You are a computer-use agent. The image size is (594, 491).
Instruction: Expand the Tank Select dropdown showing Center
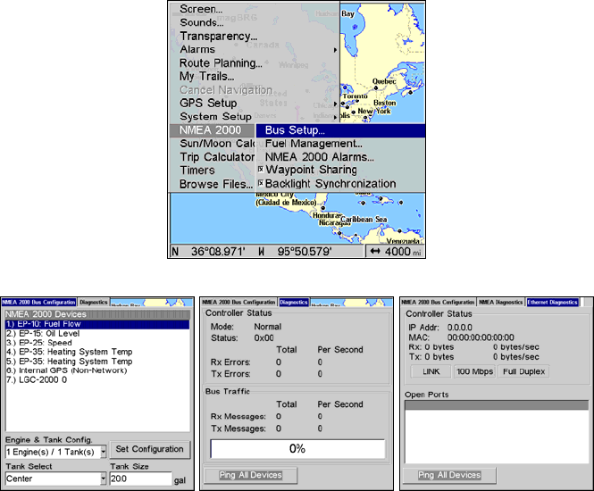(104, 479)
